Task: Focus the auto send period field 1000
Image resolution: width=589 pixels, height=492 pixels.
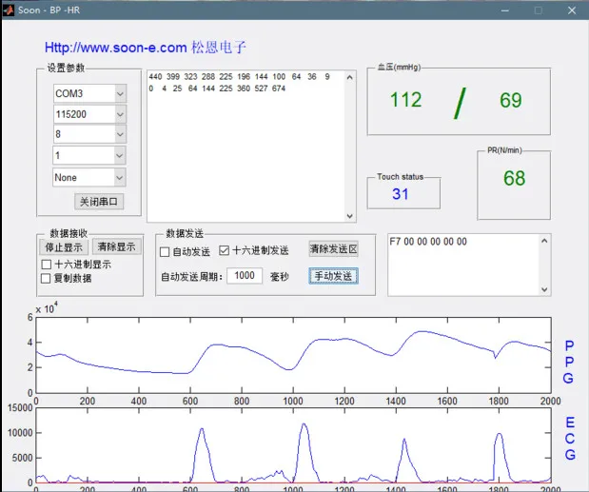Action: [x=245, y=276]
